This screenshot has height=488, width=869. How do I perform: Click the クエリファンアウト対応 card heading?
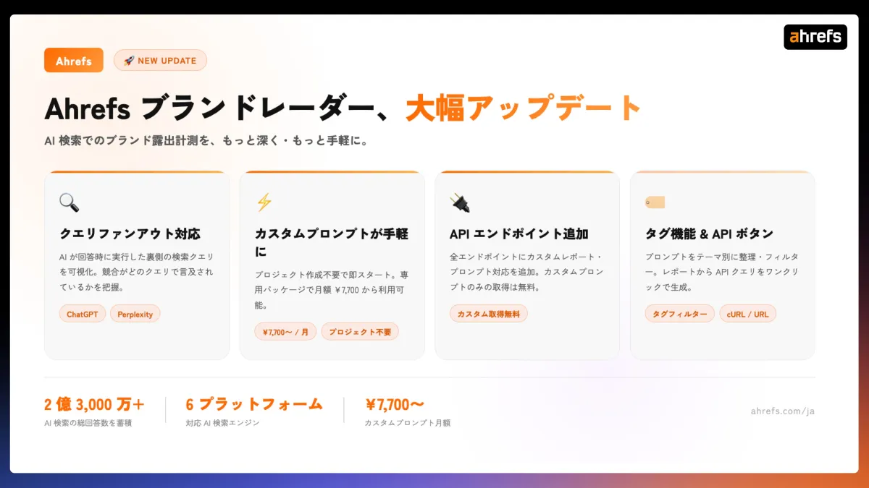pyautogui.click(x=130, y=234)
